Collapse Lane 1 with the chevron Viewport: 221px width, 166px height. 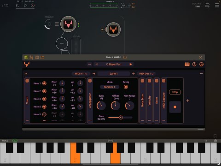pos(26,74)
